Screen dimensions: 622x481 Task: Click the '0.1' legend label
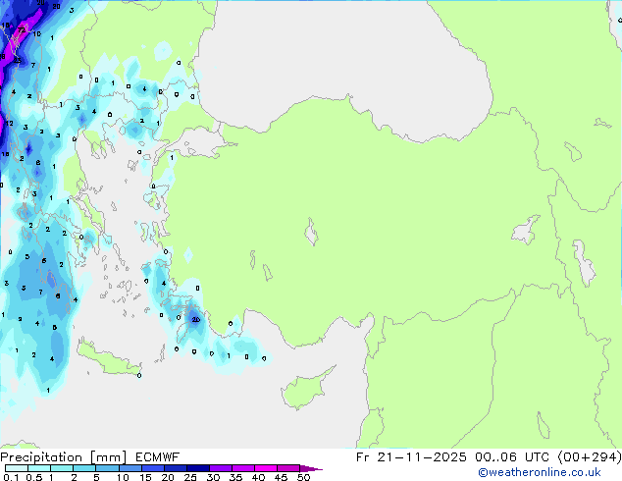pos(11,477)
